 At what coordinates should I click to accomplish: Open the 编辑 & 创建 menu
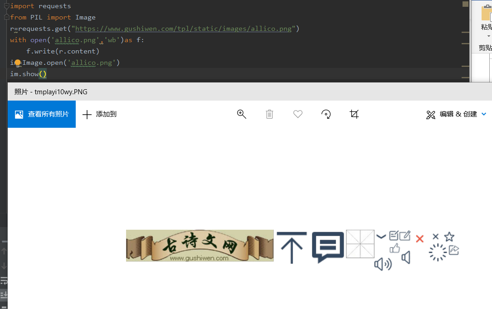tap(452, 114)
